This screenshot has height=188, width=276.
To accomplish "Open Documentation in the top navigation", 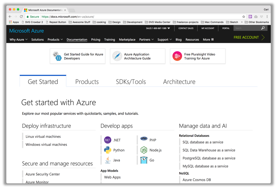I will (x=77, y=40).
